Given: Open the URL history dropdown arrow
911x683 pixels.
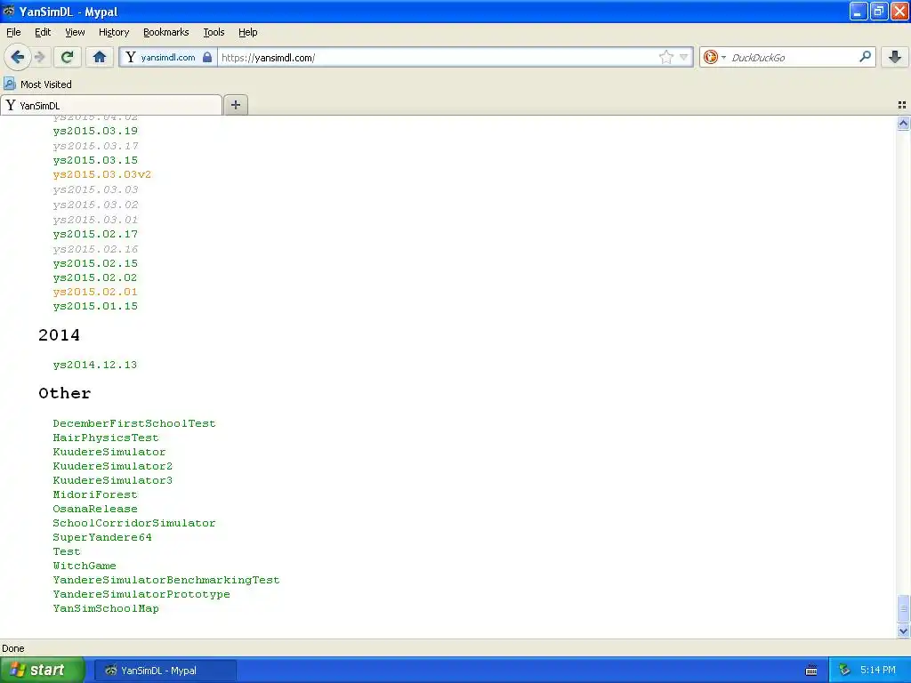Looking at the screenshot, I should pos(684,57).
